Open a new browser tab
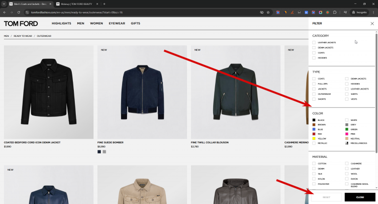Viewport: 378px width, 204px height. tap(104, 4)
